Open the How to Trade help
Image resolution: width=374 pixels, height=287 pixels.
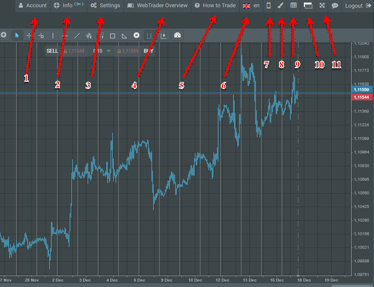pos(216,5)
